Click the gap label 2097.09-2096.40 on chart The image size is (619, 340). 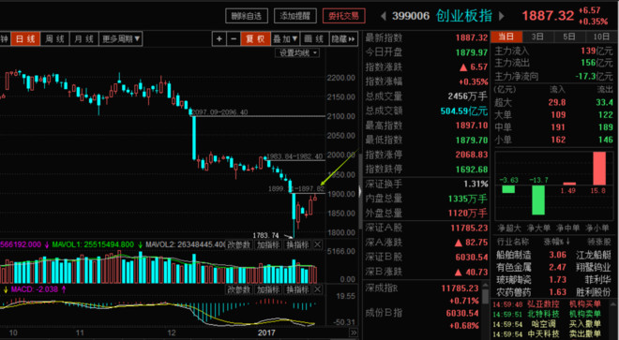click(219, 112)
